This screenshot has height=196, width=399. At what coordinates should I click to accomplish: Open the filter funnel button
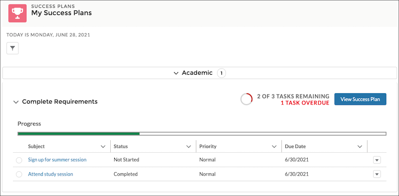(12, 48)
